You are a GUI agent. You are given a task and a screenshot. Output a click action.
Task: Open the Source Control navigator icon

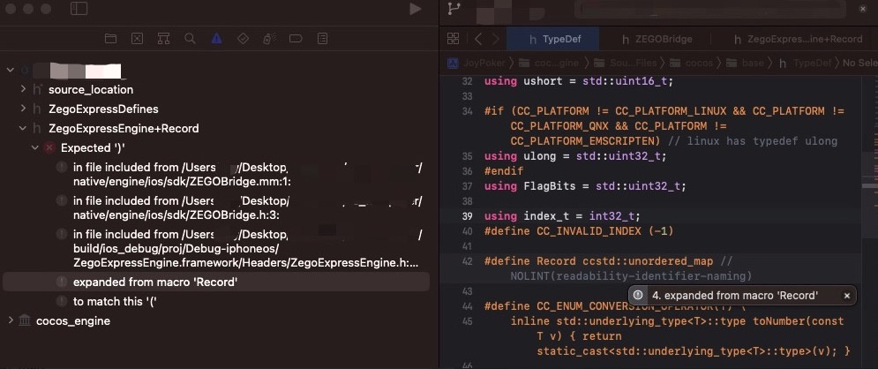[137, 39]
